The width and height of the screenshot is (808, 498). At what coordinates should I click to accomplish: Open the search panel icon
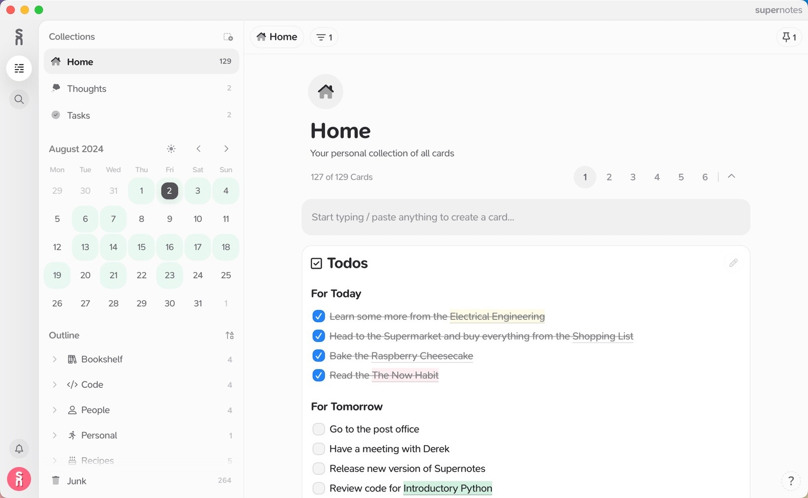tap(19, 99)
